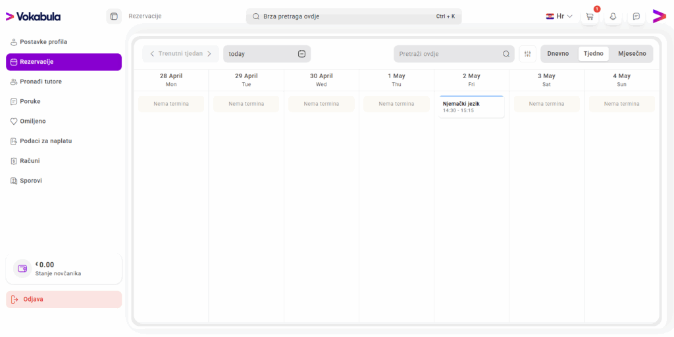Viewport: 674px width, 337px height.
Task: Open the notifications bell
Action: tap(613, 16)
